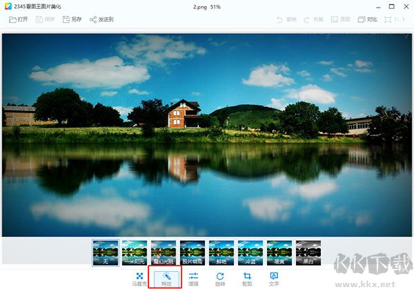Screen dimensions: 414x289
Task: Open the 特效 effects magic wand tool
Action: click(166, 279)
